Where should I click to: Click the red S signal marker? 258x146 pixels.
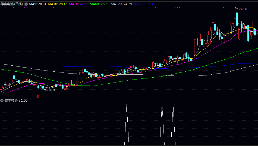click(38, 96)
